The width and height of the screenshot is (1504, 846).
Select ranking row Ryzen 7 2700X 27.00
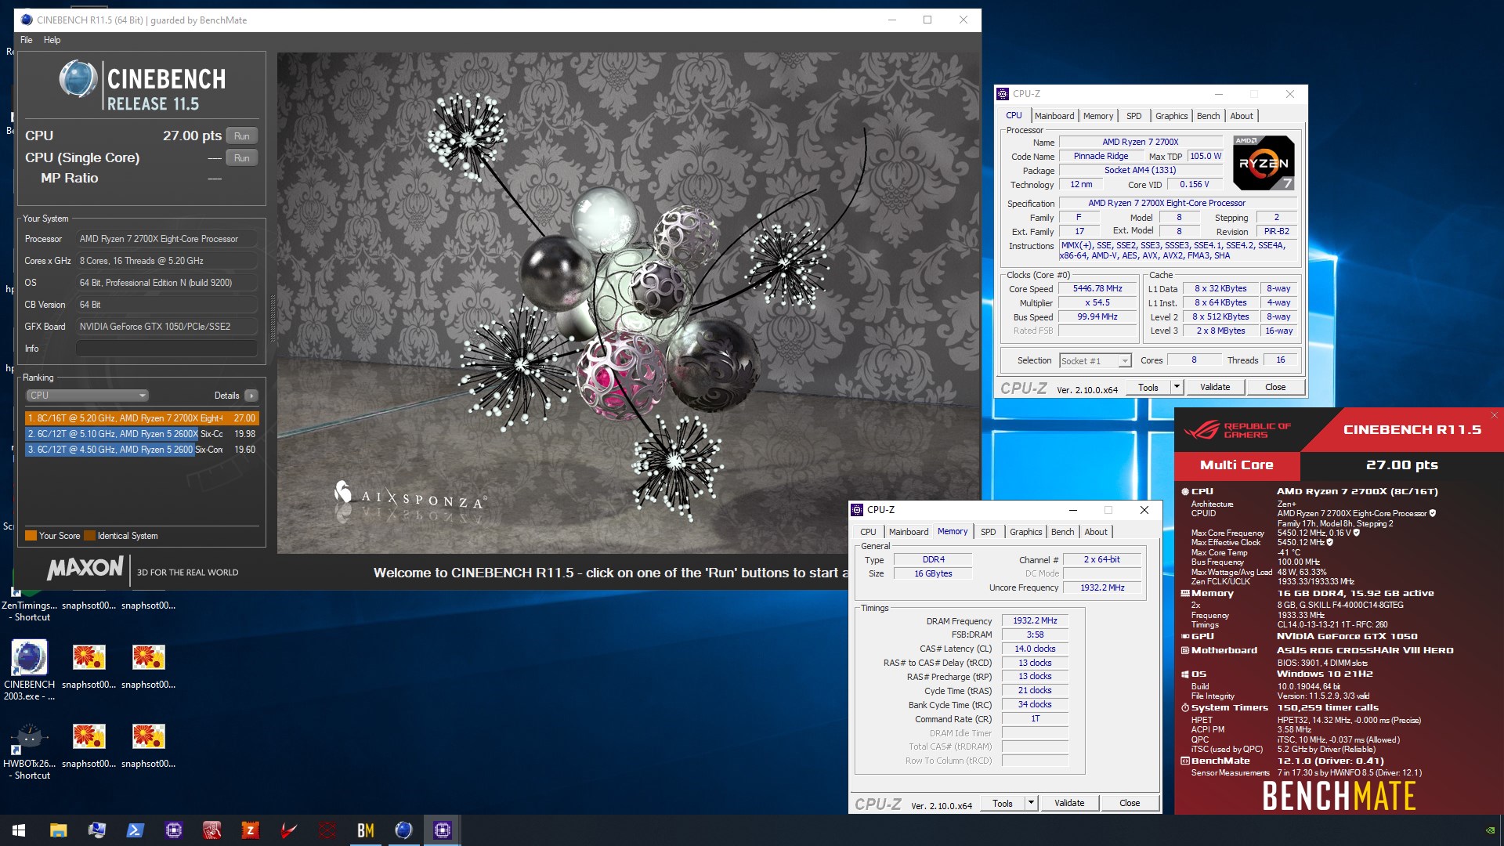point(142,418)
